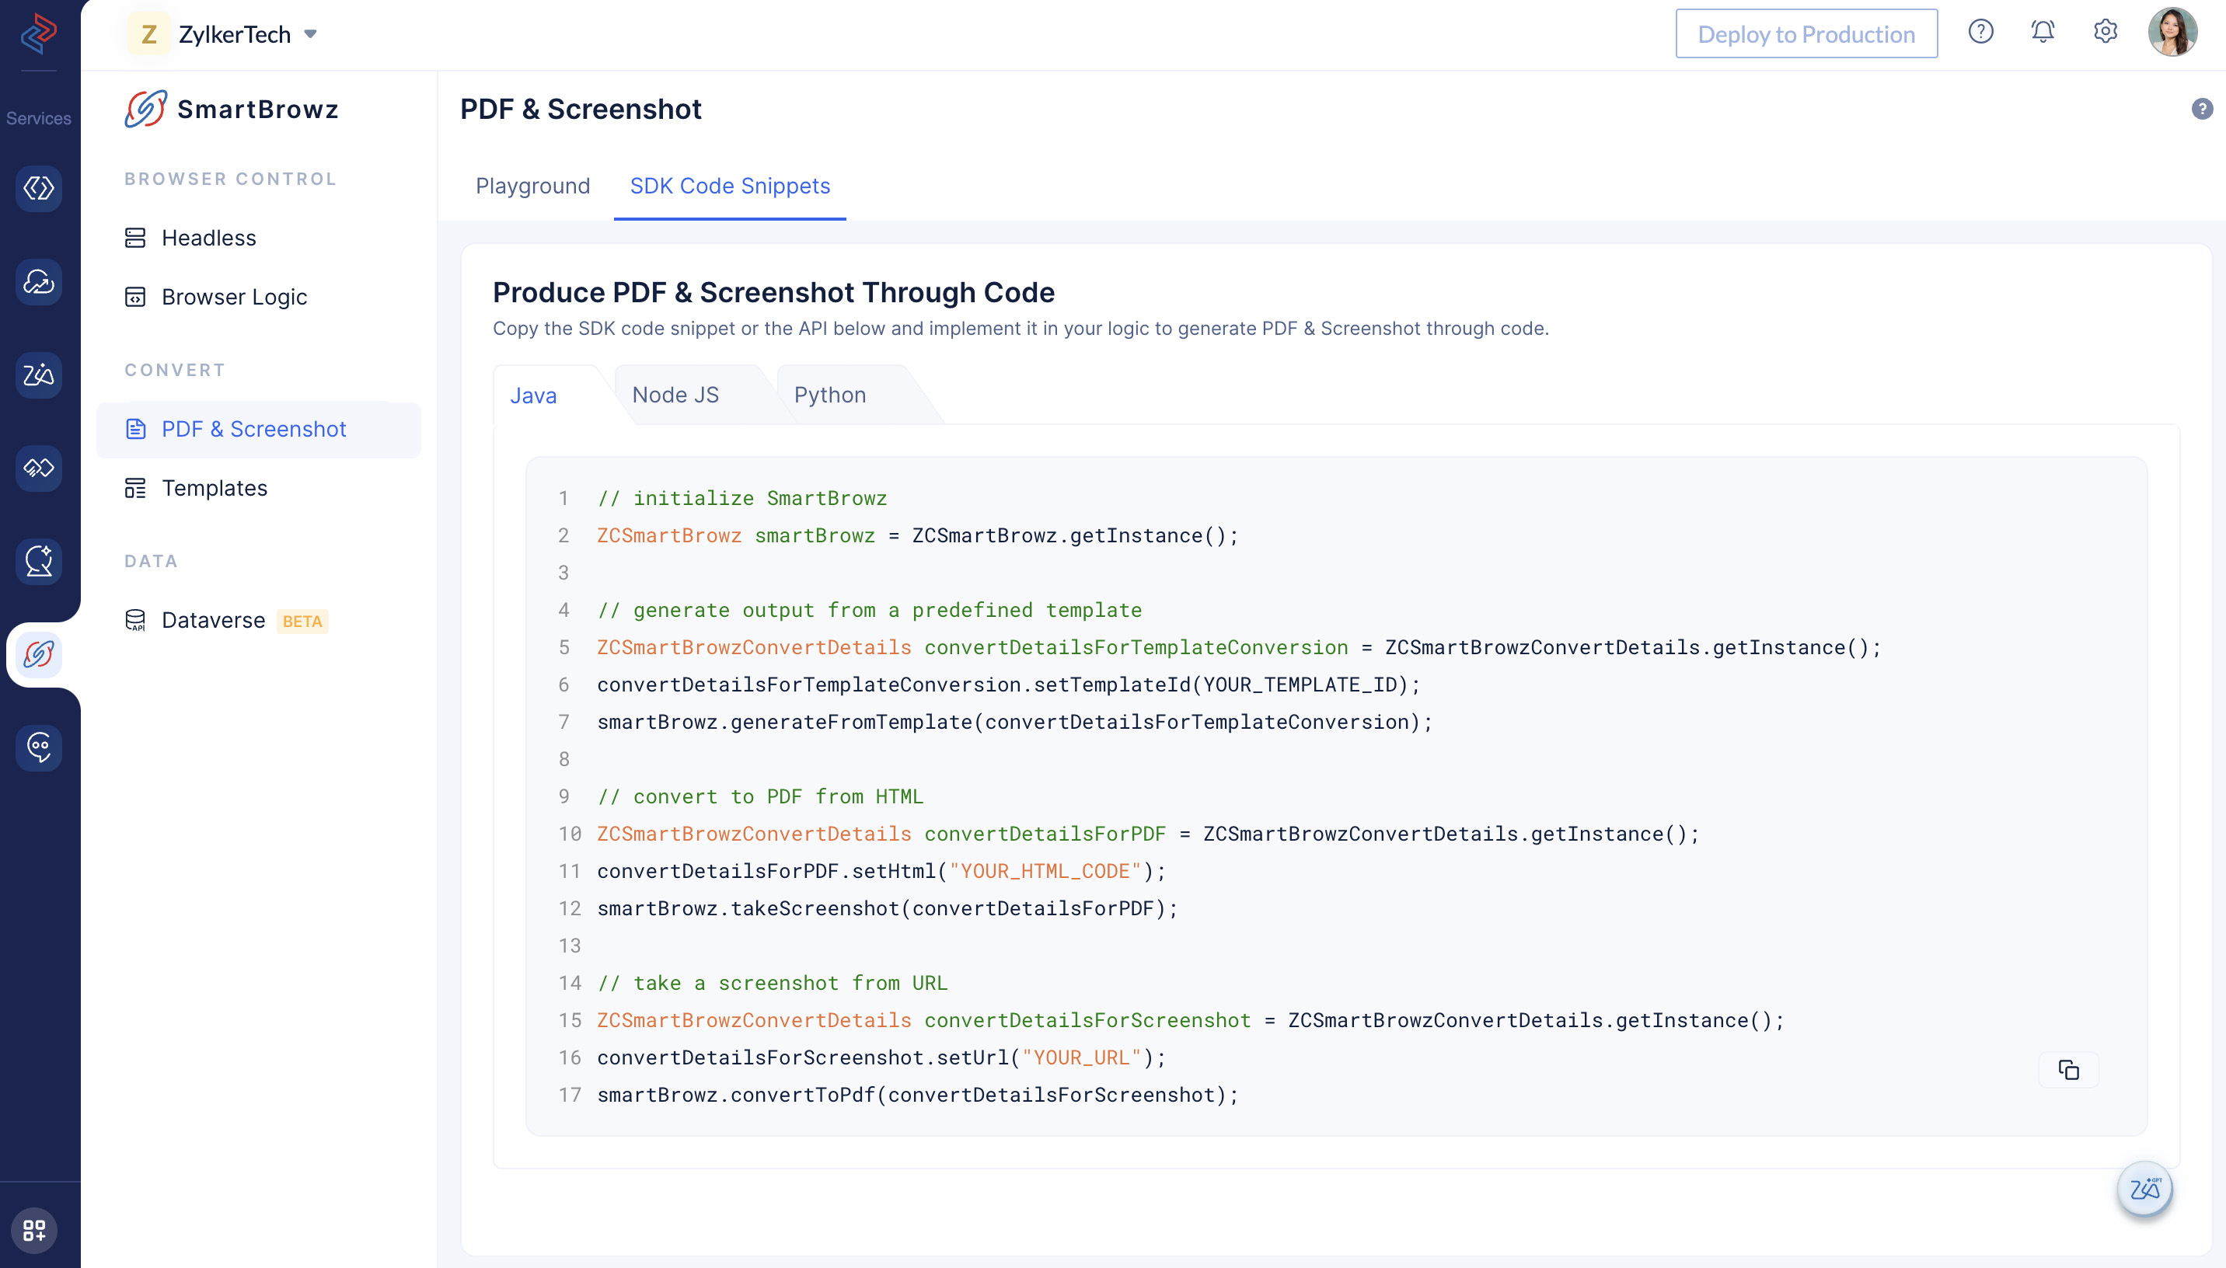Switch to the Playground tab
Image resolution: width=2226 pixels, height=1268 pixels.
[x=532, y=186]
